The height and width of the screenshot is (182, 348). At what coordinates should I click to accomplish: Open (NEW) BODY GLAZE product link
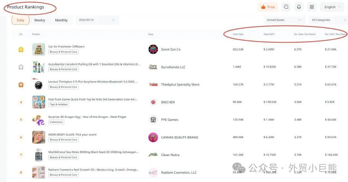coord(72,134)
